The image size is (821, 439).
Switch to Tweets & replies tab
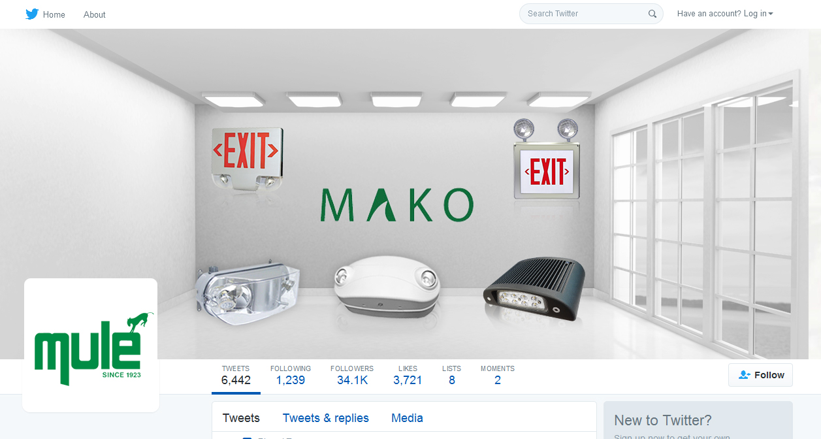tap(326, 418)
